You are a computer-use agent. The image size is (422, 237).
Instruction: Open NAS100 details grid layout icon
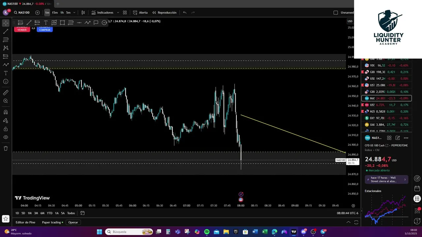pyautogui.click(x=389, y=138)
